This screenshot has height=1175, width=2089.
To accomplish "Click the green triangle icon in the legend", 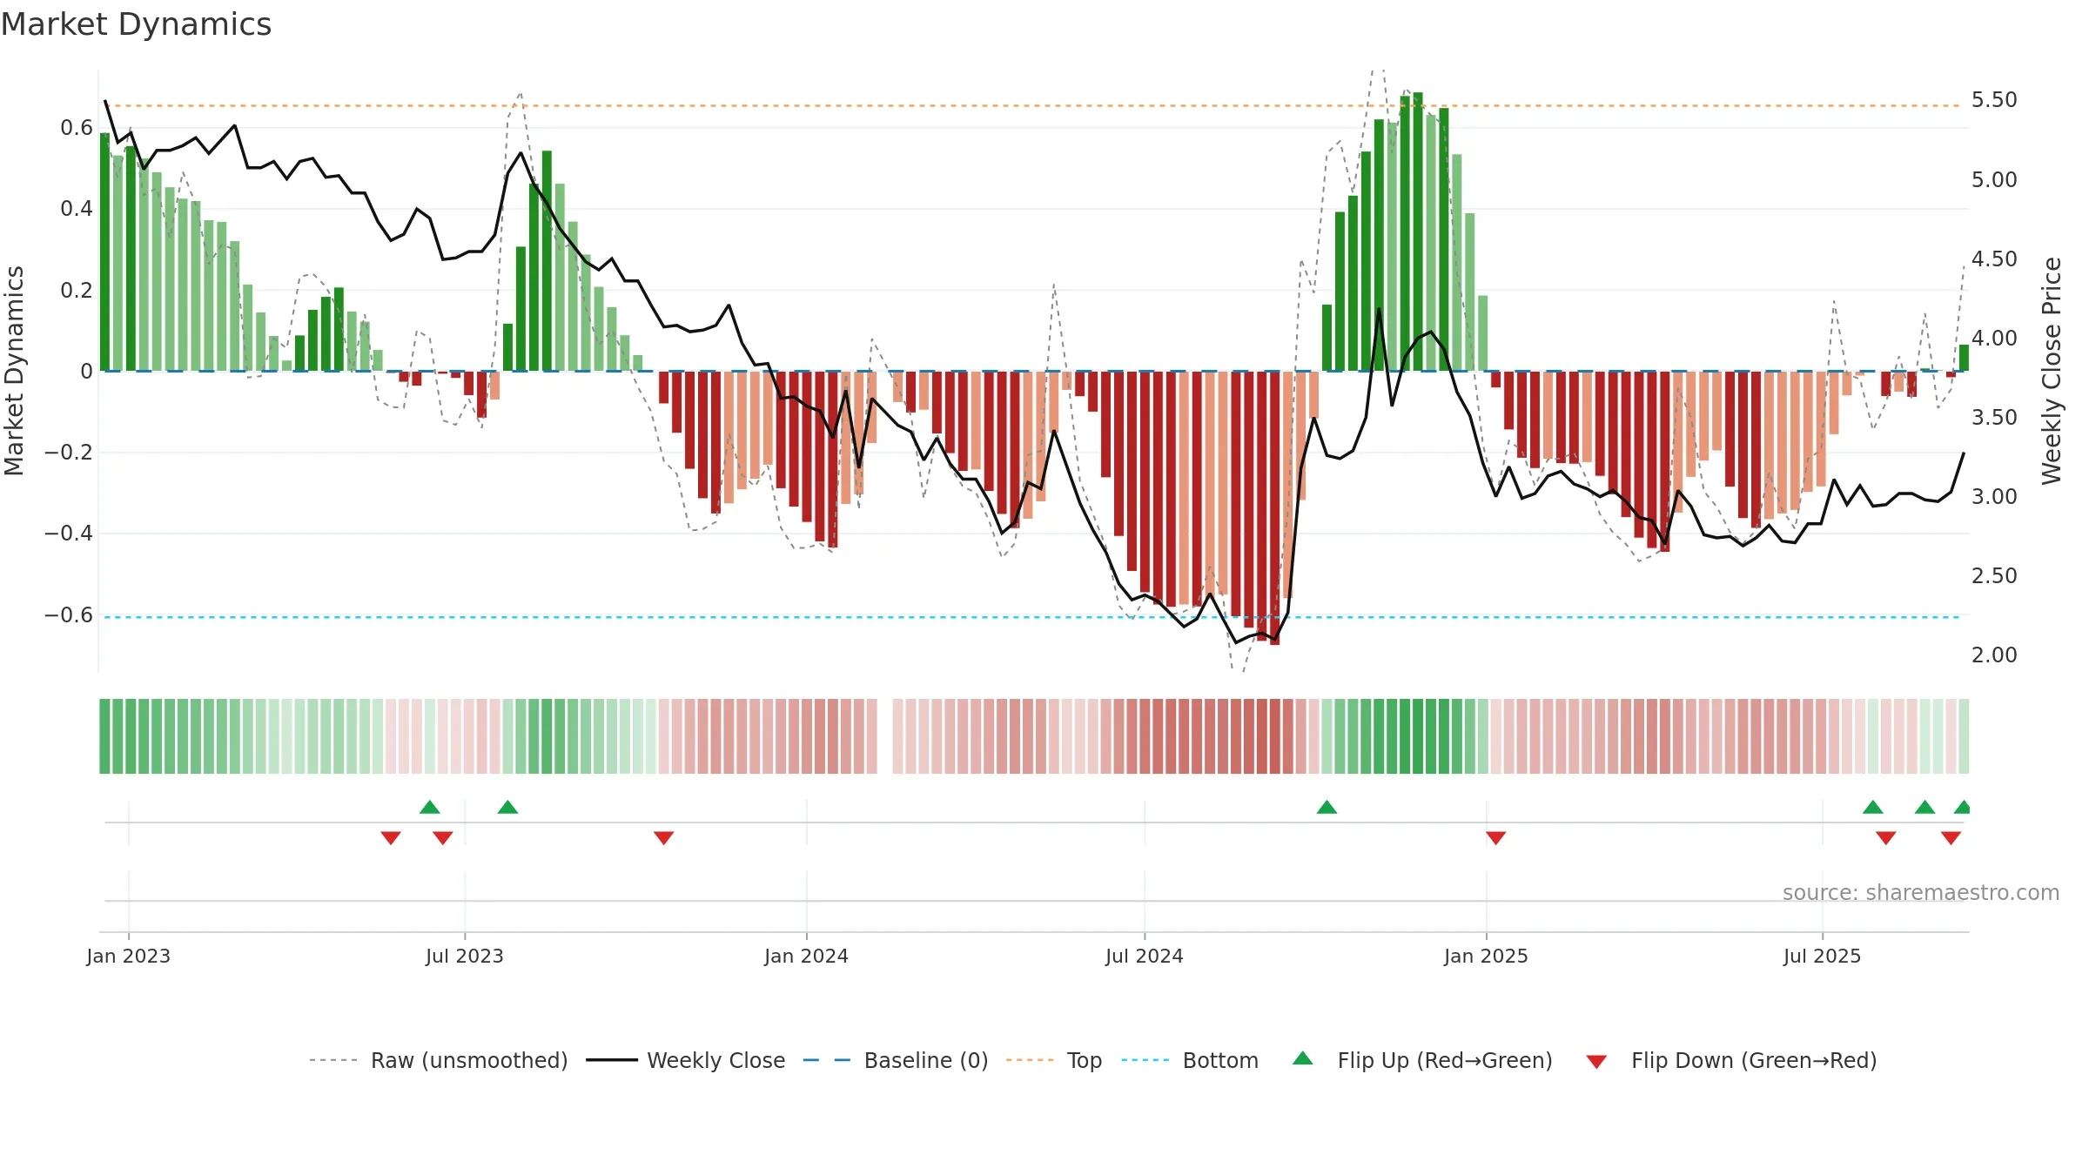I will pos(1303,1058).
